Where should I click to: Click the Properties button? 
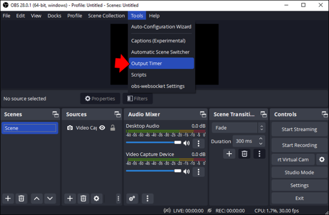pos(100,98)
